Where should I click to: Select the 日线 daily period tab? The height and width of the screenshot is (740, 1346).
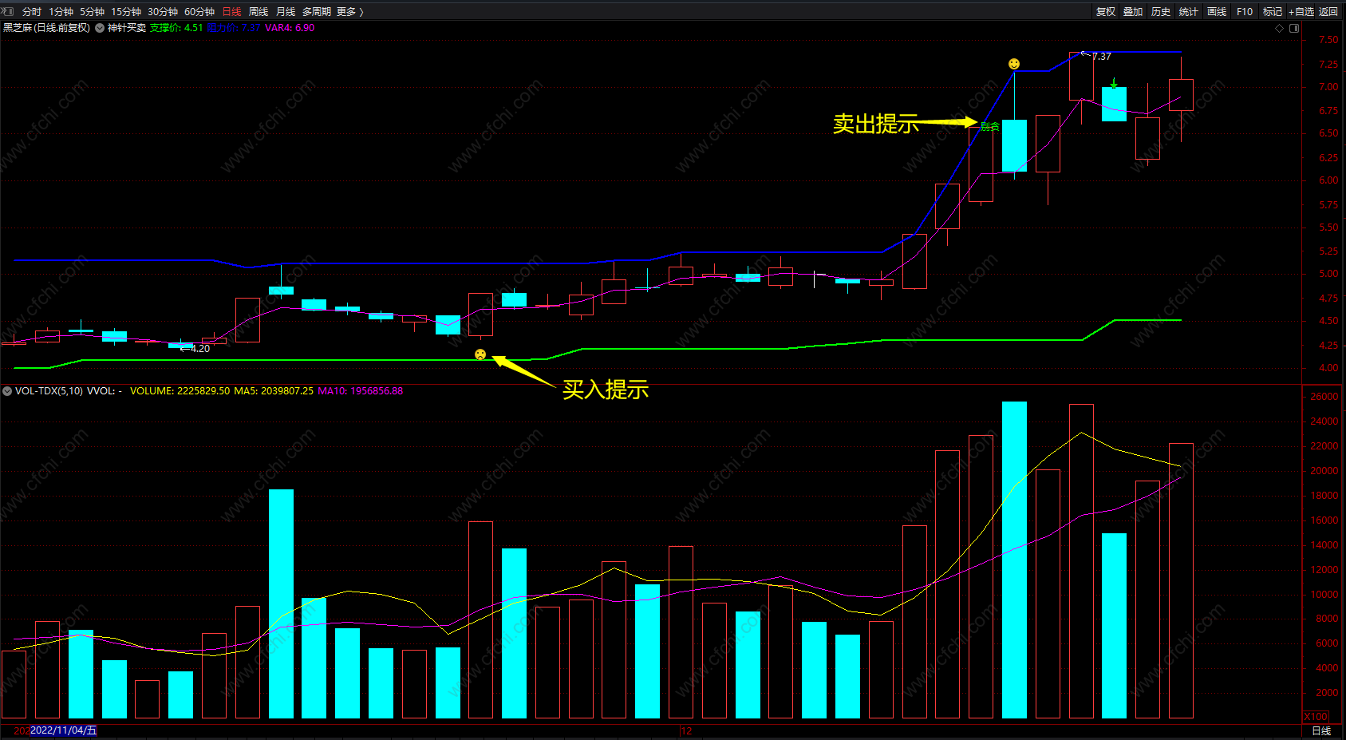(231, 12)
